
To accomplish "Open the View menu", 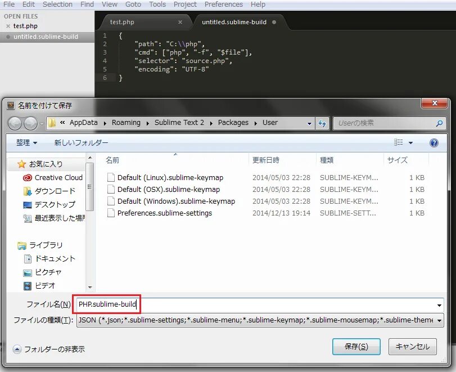I will click(x=109, y=5).
